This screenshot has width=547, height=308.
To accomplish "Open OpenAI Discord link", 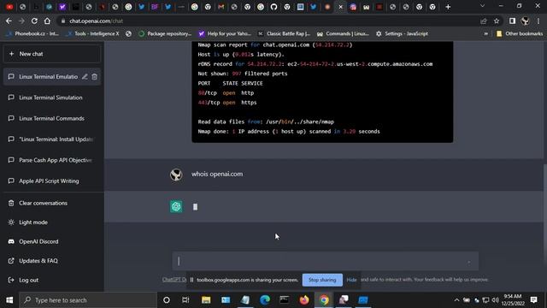I will coord(52,241).
